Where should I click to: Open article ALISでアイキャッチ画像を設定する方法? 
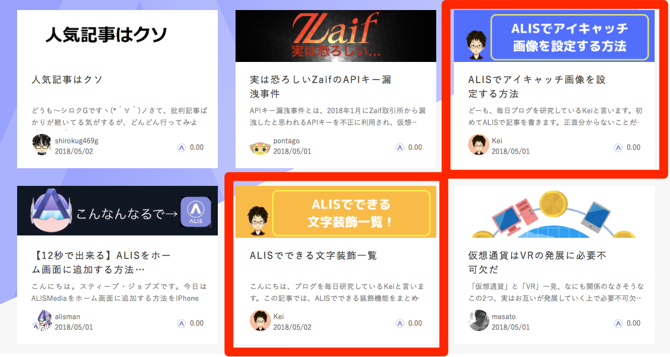coord(537,86)
